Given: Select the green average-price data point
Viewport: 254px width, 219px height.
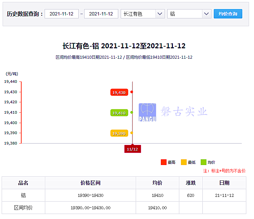Looking at the screenshot, I should pos(132,112).
